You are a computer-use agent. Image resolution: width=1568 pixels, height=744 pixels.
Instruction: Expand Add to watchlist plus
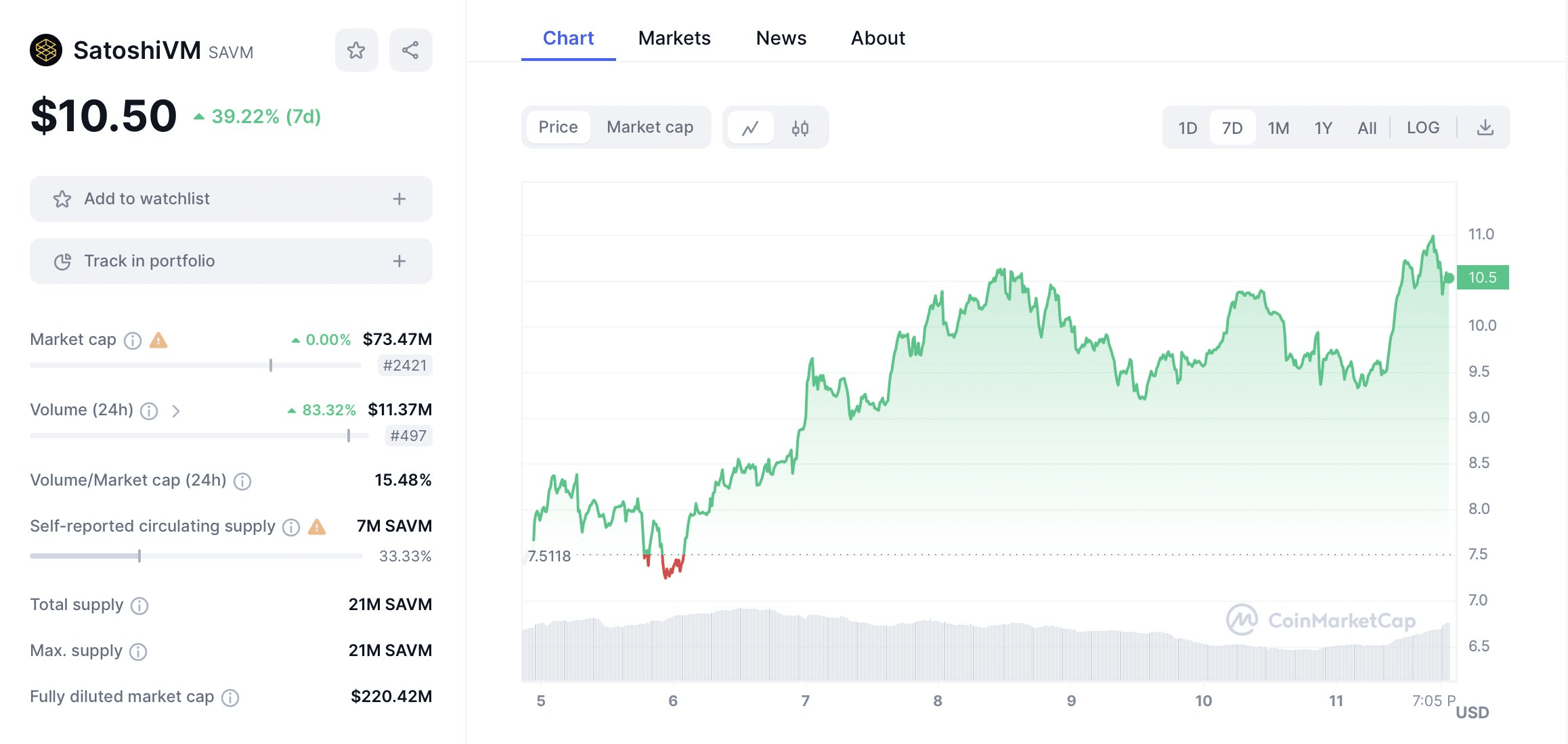point(399,199)
